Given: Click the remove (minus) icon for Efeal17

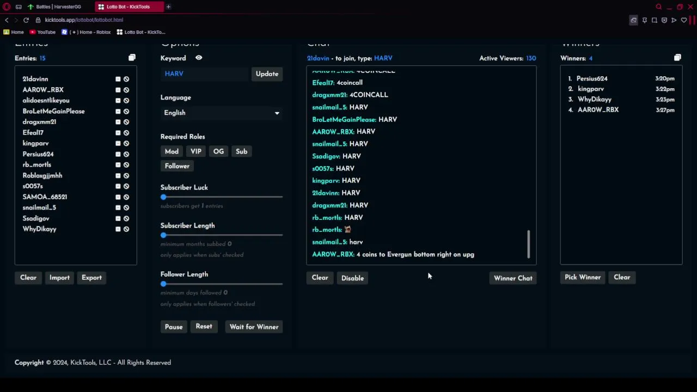Looking at the screenshot, I should 118,133.
